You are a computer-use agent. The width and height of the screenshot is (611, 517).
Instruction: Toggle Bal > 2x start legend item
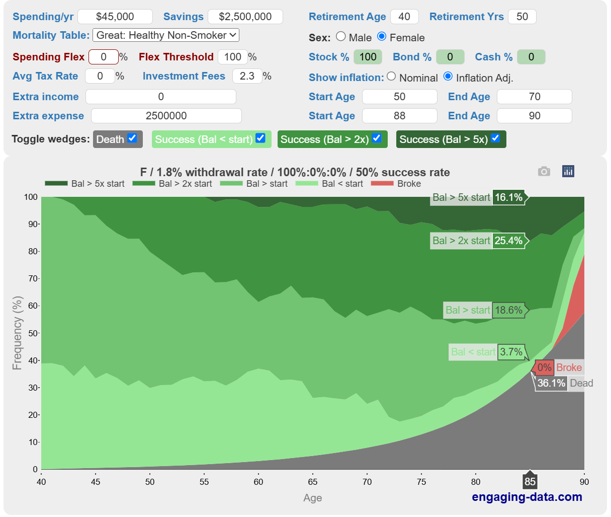coord(172,184)
